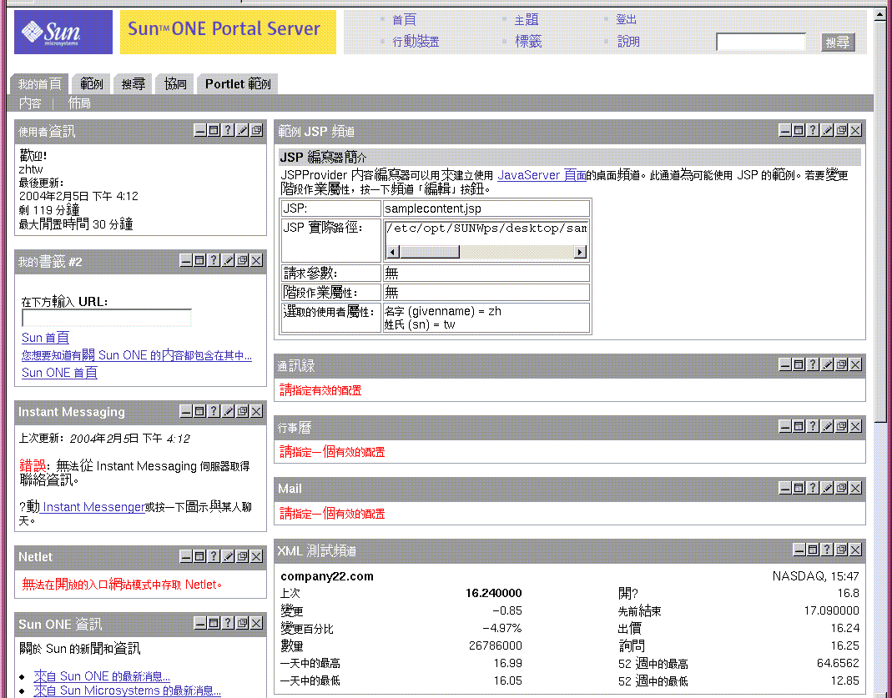The height and width of the screenshot is (698, 892).
Task: Maximize the Netlet channel
Action: (x=199, y=556)
